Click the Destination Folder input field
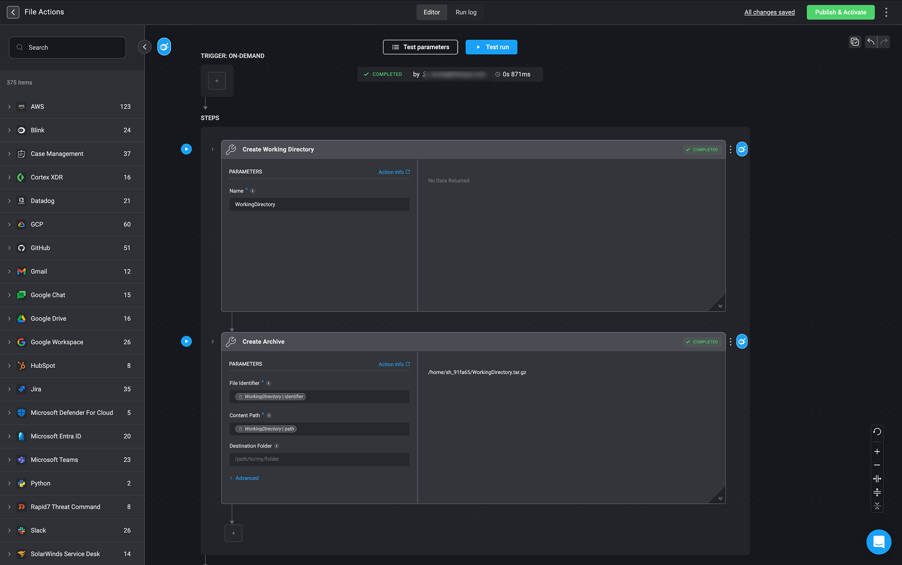 click(319, 459)
